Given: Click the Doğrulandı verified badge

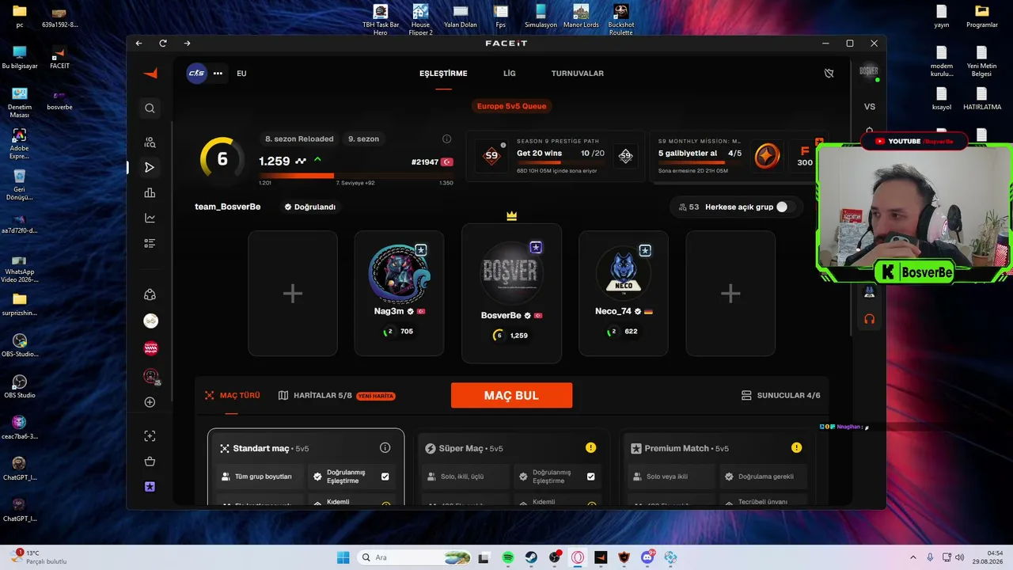Looking at the screenshot, I should point(310,207).
